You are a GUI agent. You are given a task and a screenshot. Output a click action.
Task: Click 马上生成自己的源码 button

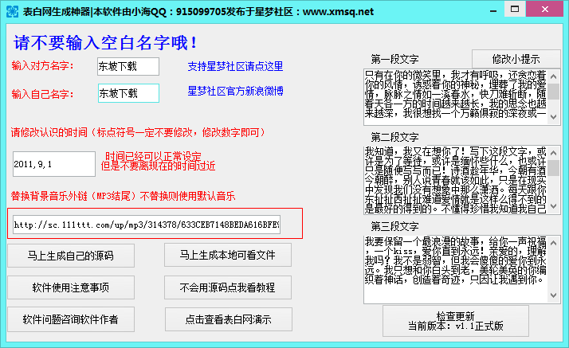click(x=71, y=256)
